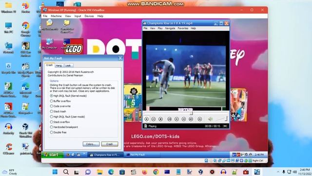This screenshot has width=312, height=176.
Task: Click the Google Chrome desktop icon
Action: pyautogui.click(x=25, y=29)
